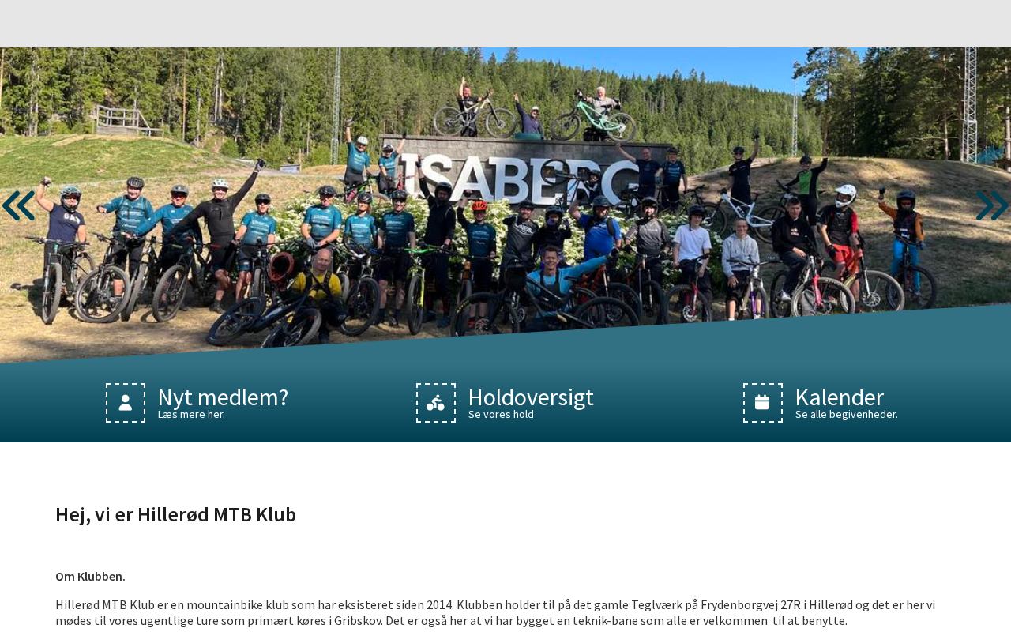Image resolution: width=1011 pixels, height=632 pixels.
Task: Click the cyclist icon beside Holdoversigt
Action: [436, 403]
